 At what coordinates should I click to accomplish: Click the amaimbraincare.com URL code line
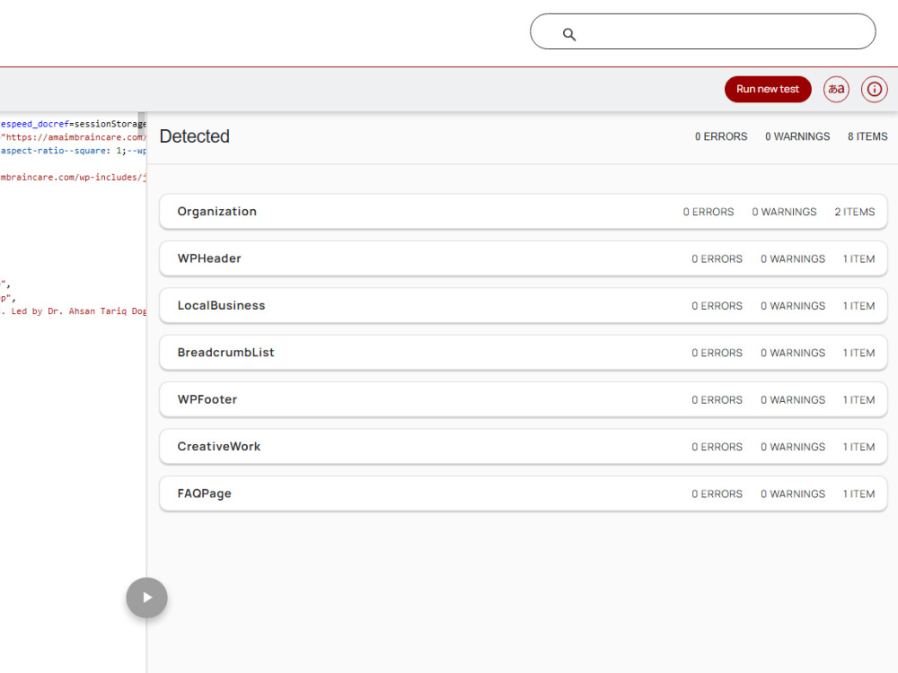[x=74, y=137]
